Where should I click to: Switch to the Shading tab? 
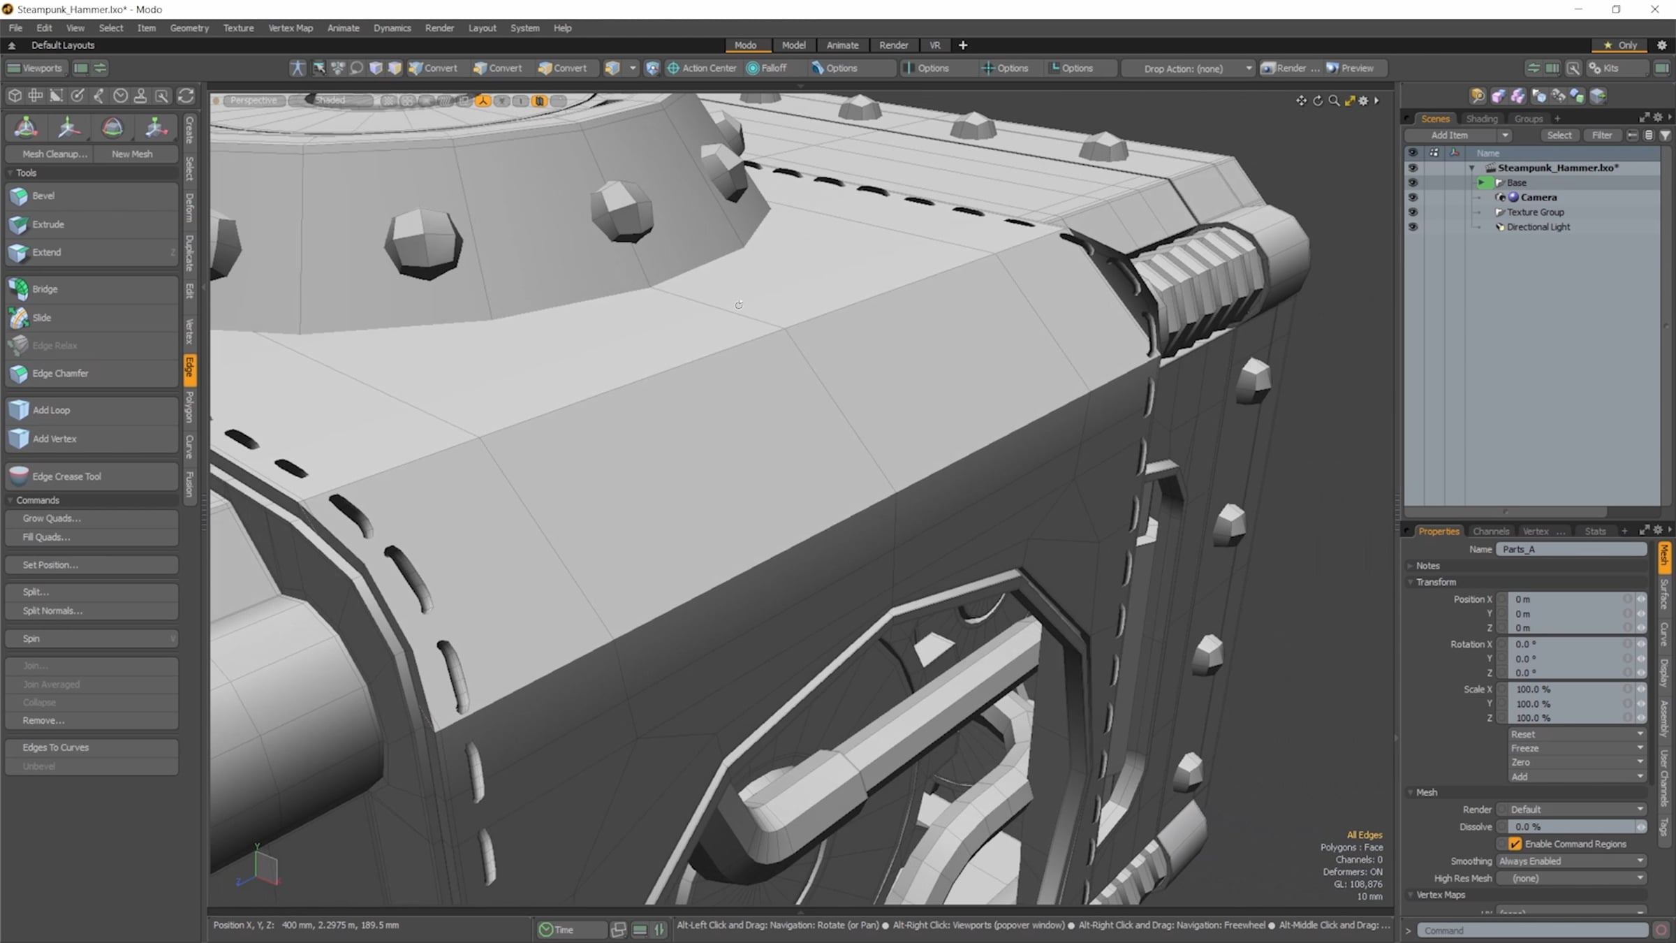coord(1482,119)
